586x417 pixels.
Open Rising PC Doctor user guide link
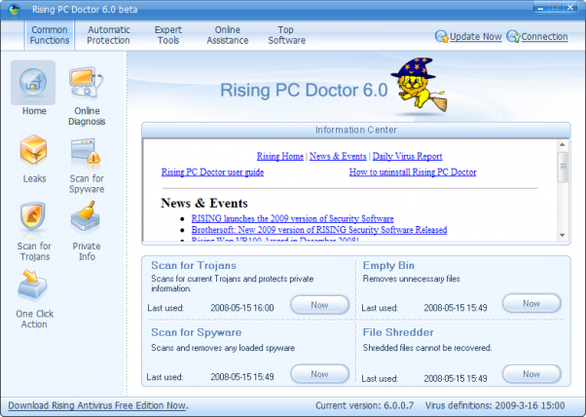click(x=212, y=172)
